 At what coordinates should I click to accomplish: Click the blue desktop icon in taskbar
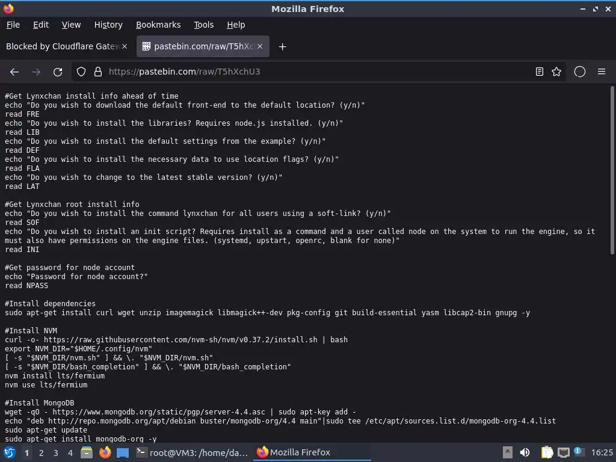(x=123, y=453)
